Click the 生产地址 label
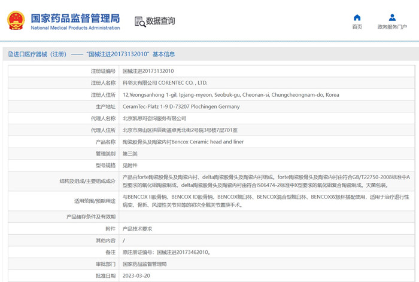The image size is (419, 282). coord(105,106)
